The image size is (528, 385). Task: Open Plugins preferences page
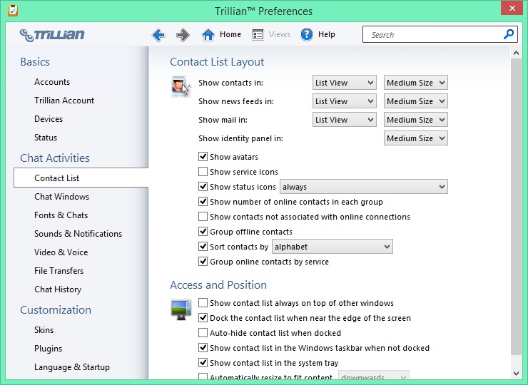point(48,349)
